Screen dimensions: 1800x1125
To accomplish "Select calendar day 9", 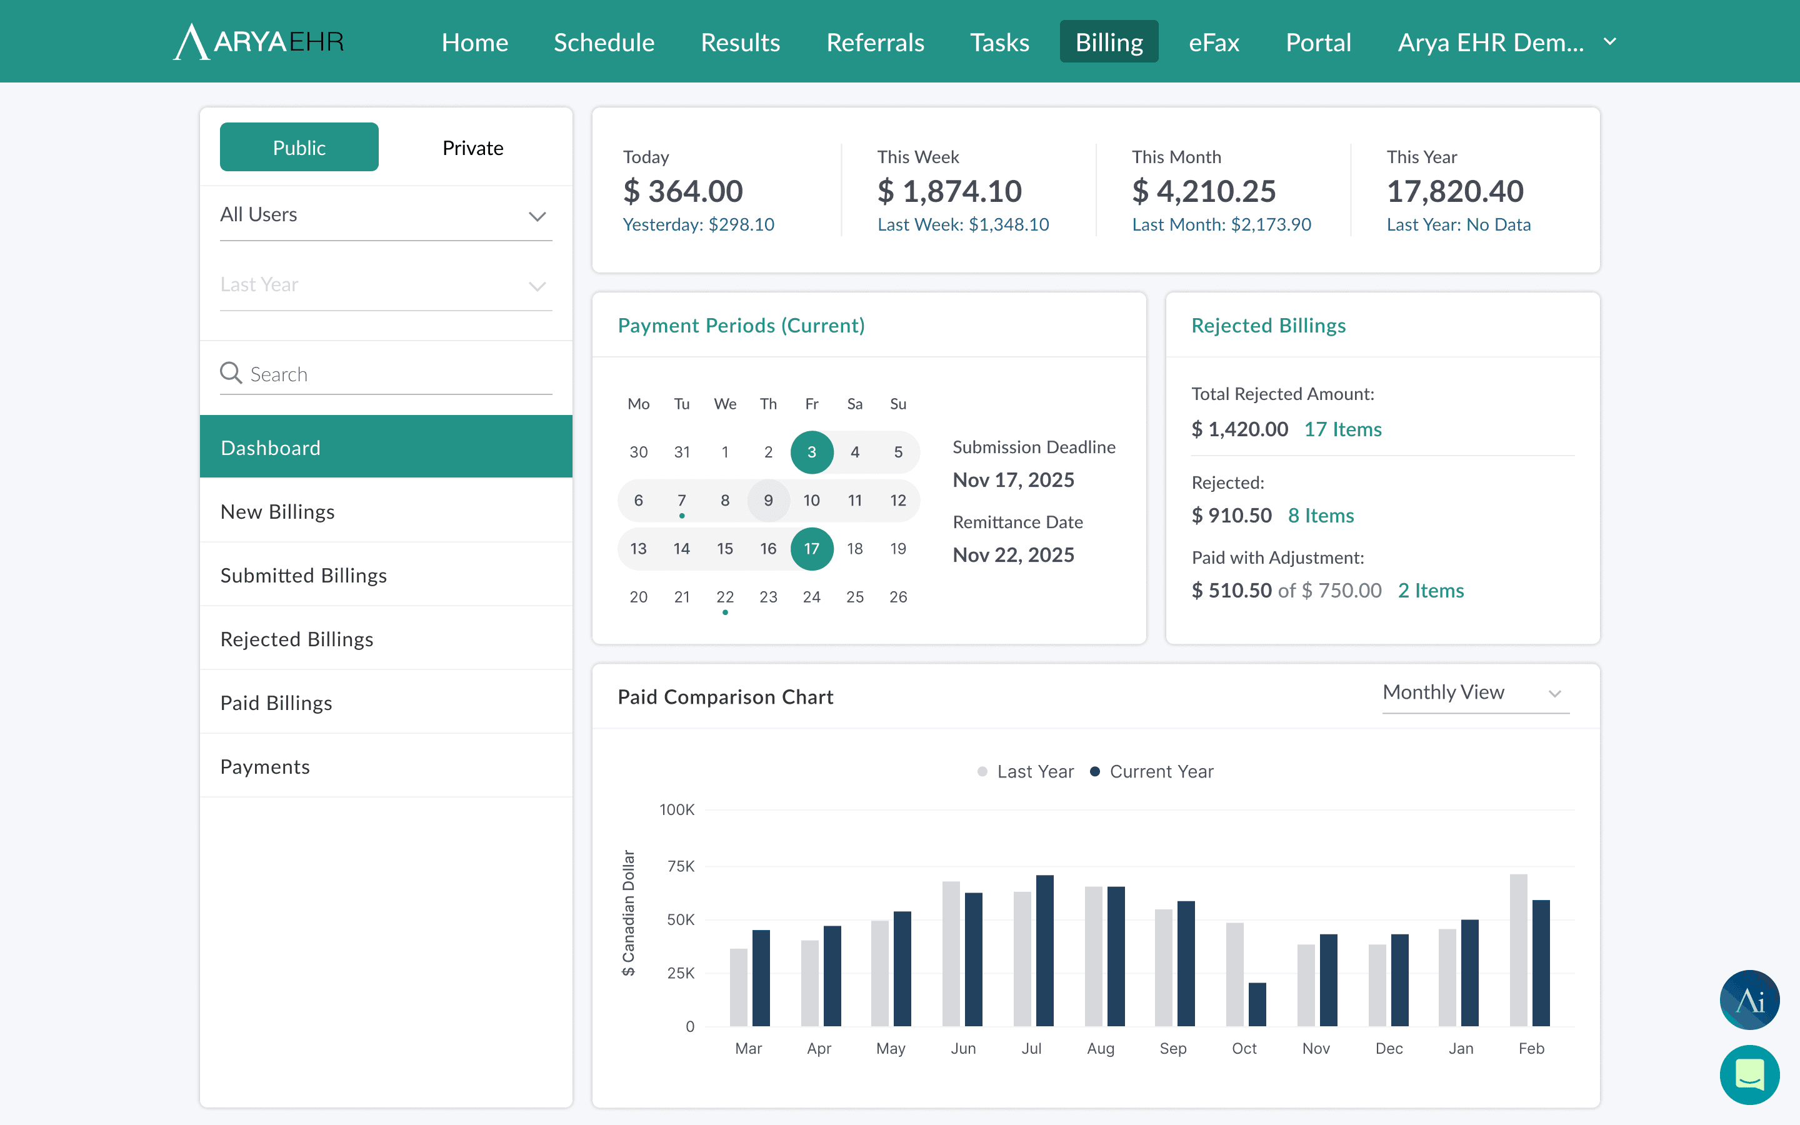I will coord(768,501).
